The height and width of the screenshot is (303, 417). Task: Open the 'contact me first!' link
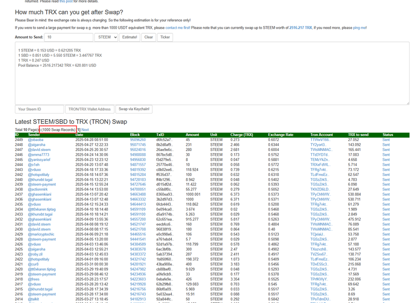click(x=178, y=28)
